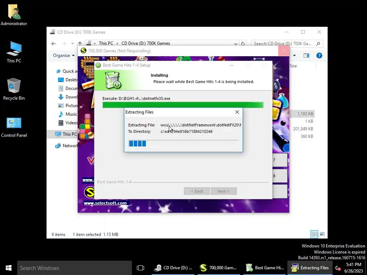Click the 700,000 Games title bar icon
Image resolution: width=367 pixels, height=275 pixels.
pos(83,51)
